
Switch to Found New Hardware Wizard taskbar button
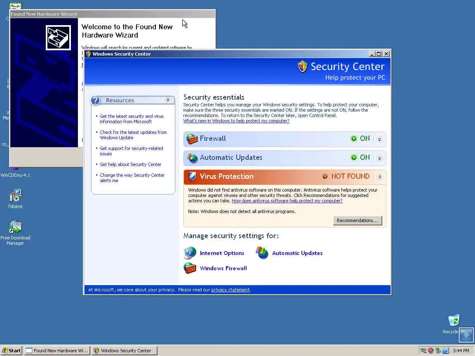[57, 351]
